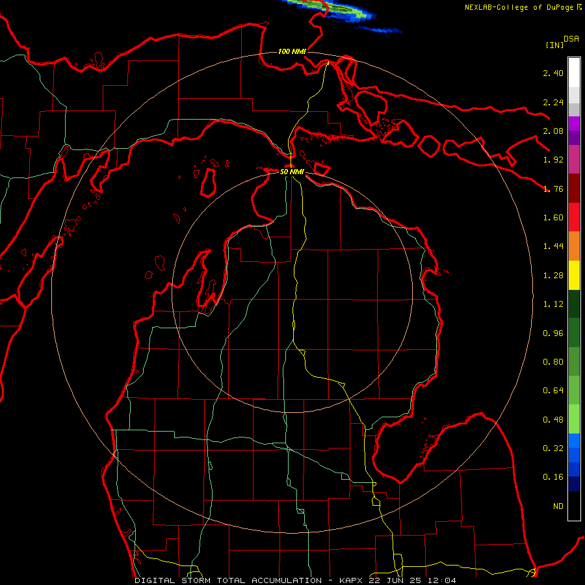The width and height of the screenshot is (585, 585).
Task: Click the KAPX station identifier in footer
Action: [352, 580]
